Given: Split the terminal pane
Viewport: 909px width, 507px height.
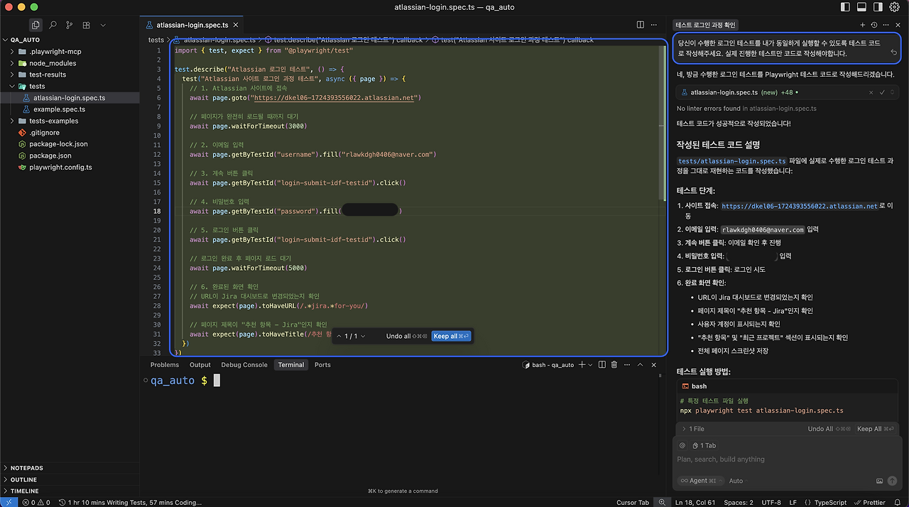Looking at the screenshot, I should pyautogui.click(x=602, y=364).
